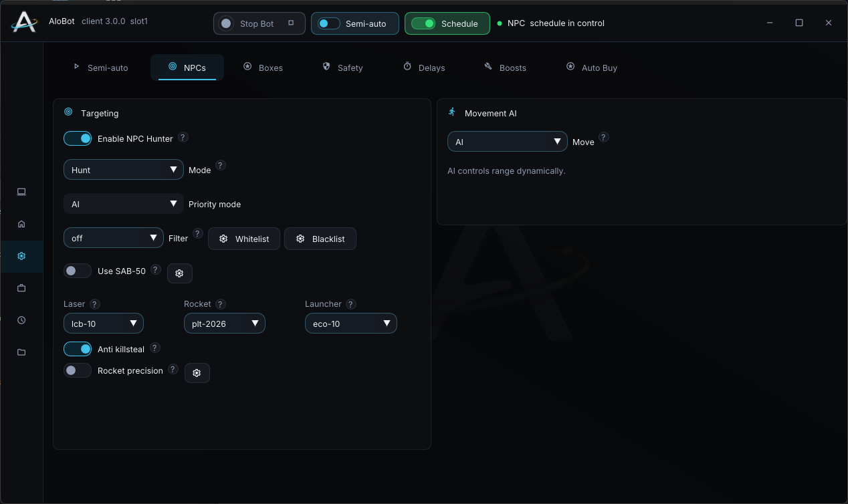Maximize the AloBot window
This screenshot has height=504, width=848.
(x=799, y=23)
